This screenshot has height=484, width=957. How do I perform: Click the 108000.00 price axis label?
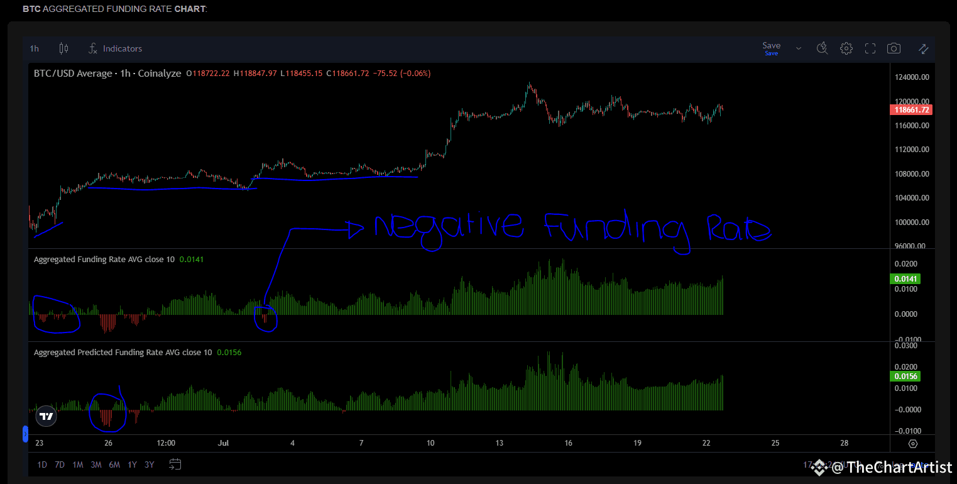(x=911, y=174)
